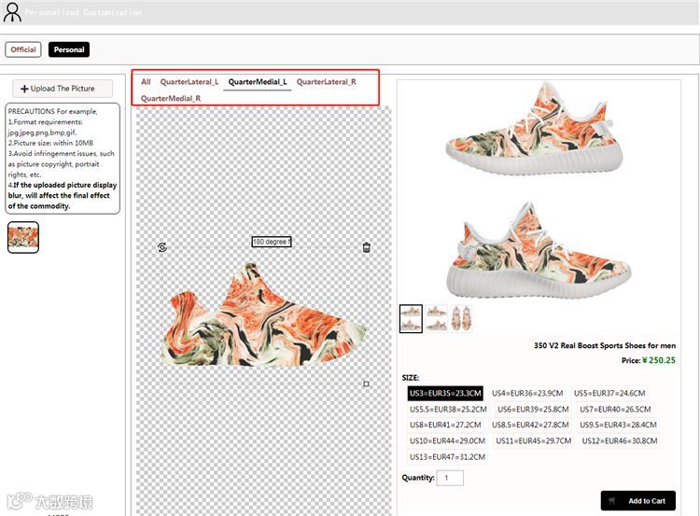Click the user profile icon

[12, 12]
